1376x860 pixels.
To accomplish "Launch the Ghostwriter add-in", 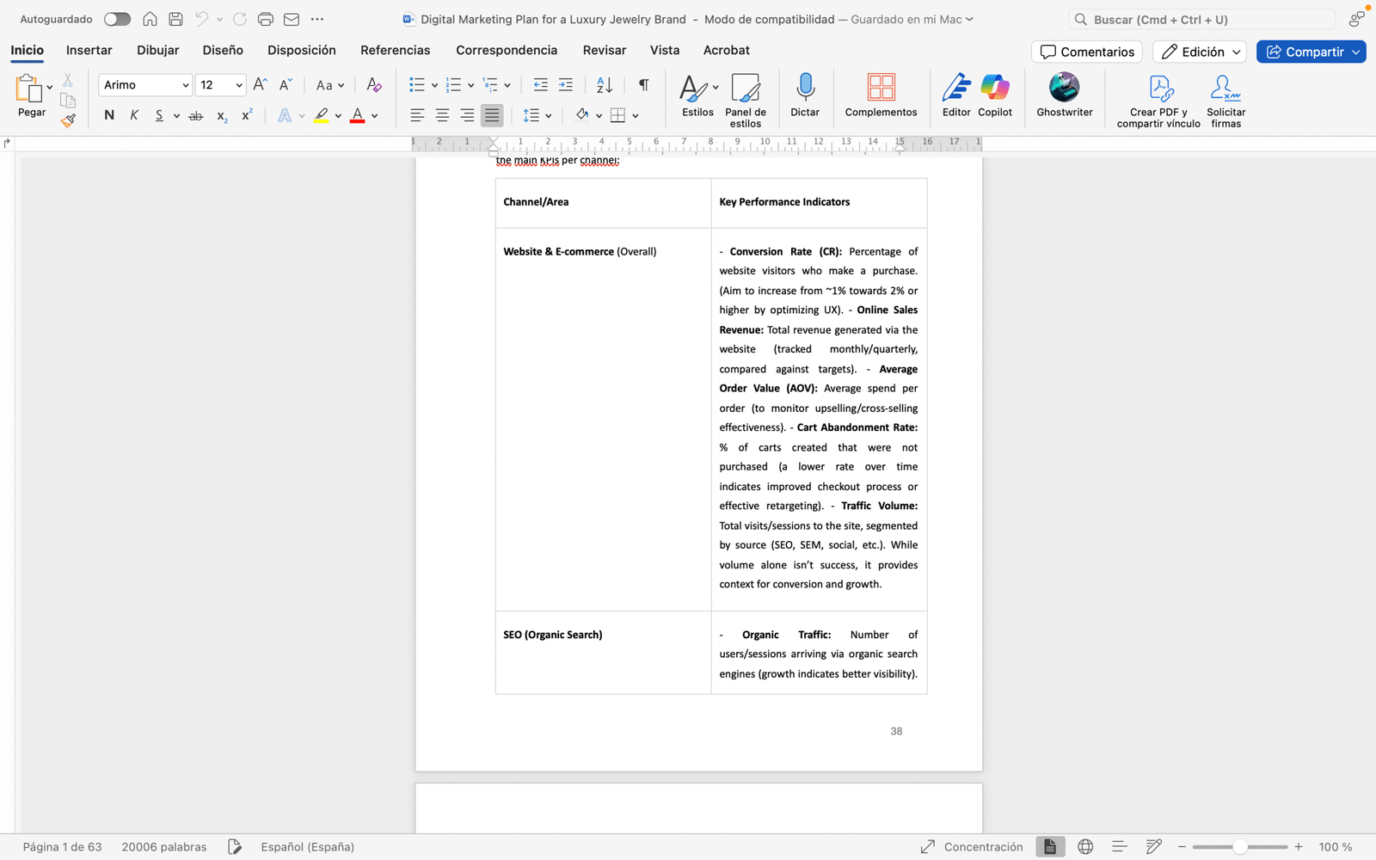I will point(1064,88).
